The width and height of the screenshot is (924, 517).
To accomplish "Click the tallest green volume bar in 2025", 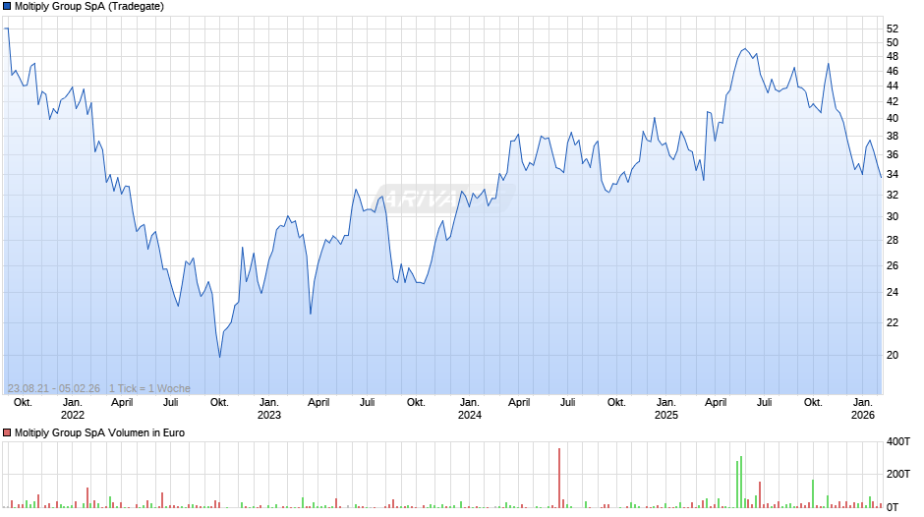I will click(741, 483).
